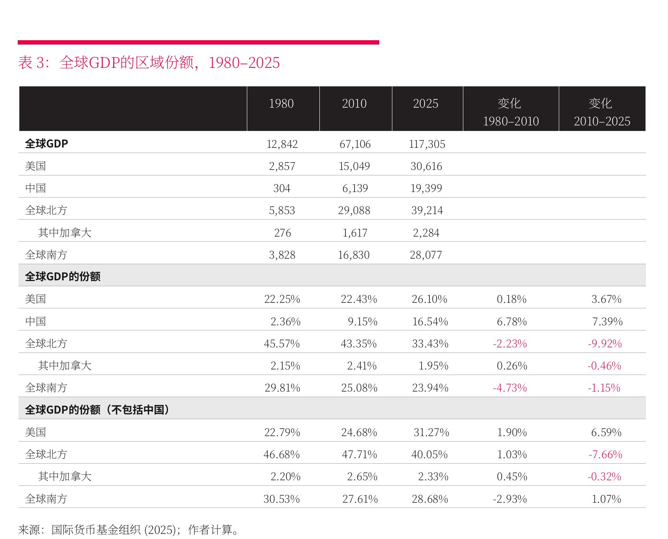Click US GDP value 2,857

282,166
